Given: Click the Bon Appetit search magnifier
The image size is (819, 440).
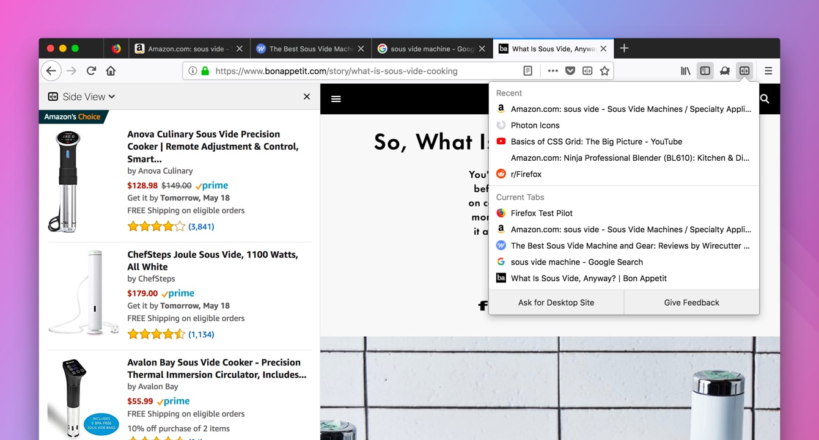Looking at the screenshot, I should (x=765, y=98).
